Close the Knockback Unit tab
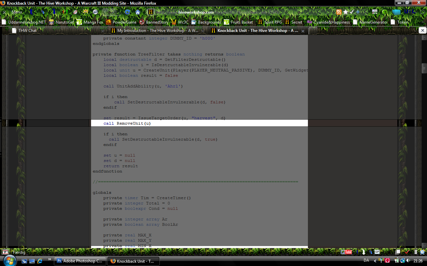Screen dimensions: 427x266 point(303,31)
